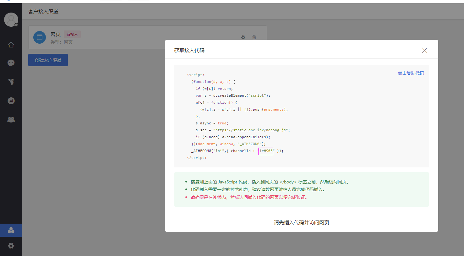Open the home icon in sidebar
464x256 pixels.
[11, 45]
